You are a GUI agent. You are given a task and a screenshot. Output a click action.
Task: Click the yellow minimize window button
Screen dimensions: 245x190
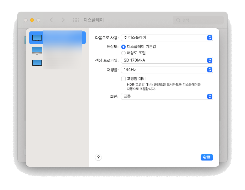click(32, 20)
